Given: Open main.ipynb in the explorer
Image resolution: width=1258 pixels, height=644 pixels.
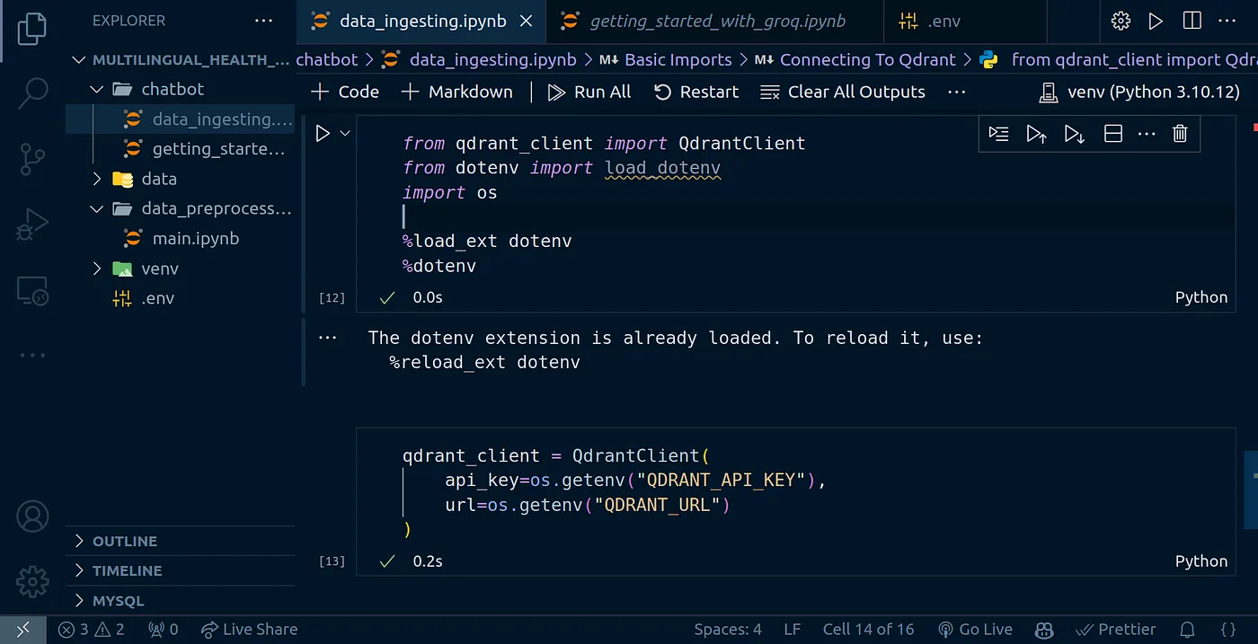Looking at the screenshot, I should [195, 239].
